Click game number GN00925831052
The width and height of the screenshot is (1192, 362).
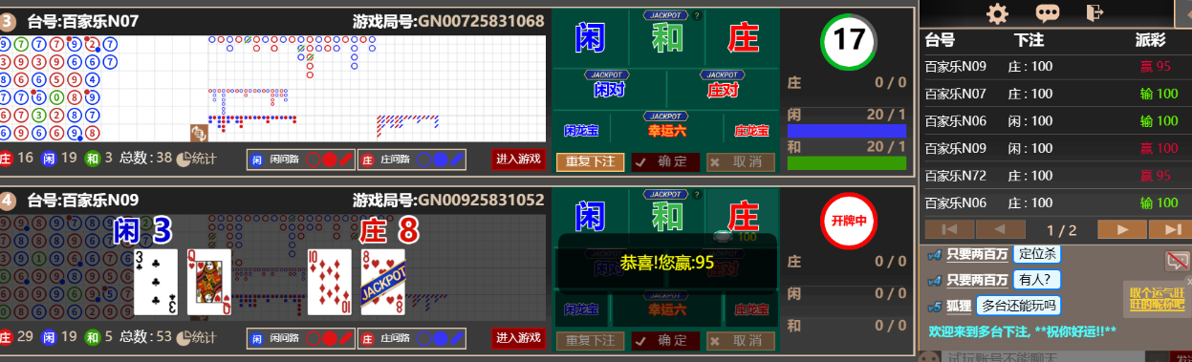click(481, 200)
